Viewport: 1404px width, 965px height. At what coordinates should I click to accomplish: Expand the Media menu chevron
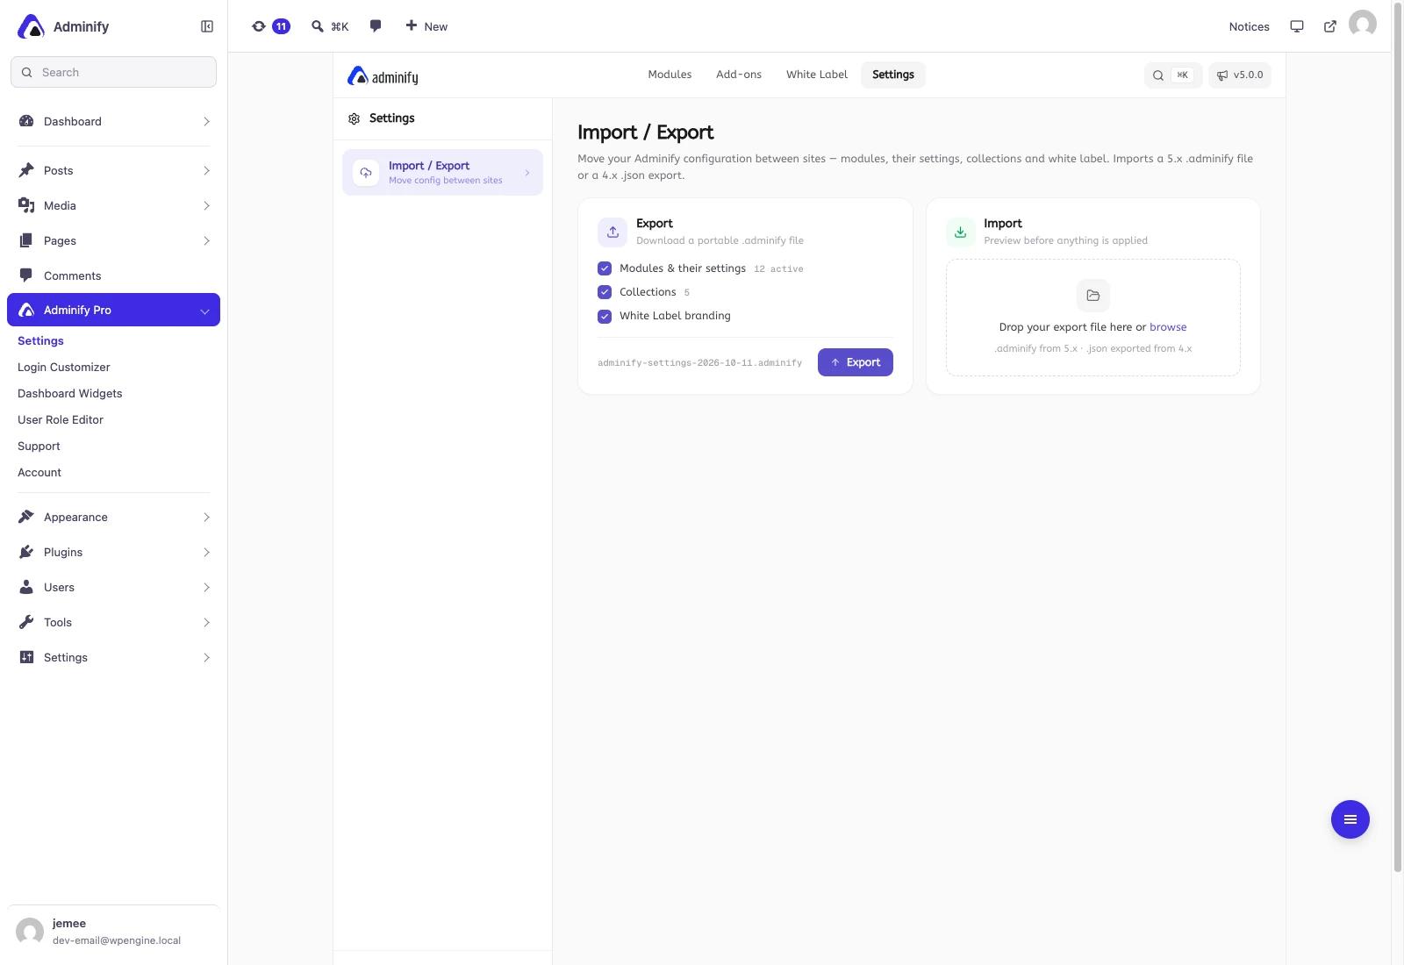206,205
